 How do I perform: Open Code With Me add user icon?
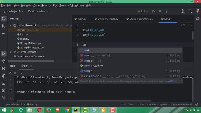pyautogui.click(x=183, y=11)
